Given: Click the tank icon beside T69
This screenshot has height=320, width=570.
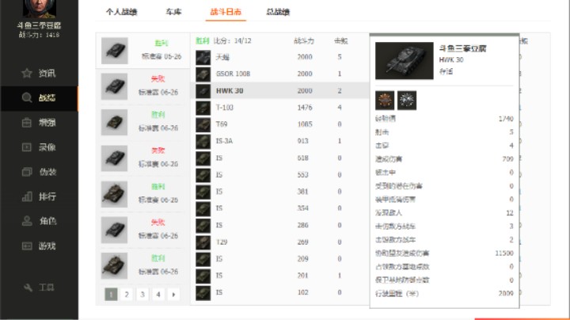Looking at the screenshot, I should coord(203,124).
